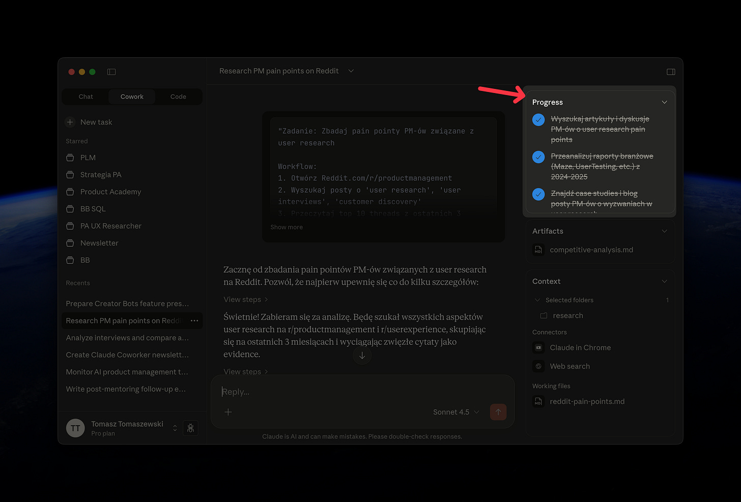Screen dimensions: 741x502
Task: Click the Connectors heading
Action: (x=550, y=332)
